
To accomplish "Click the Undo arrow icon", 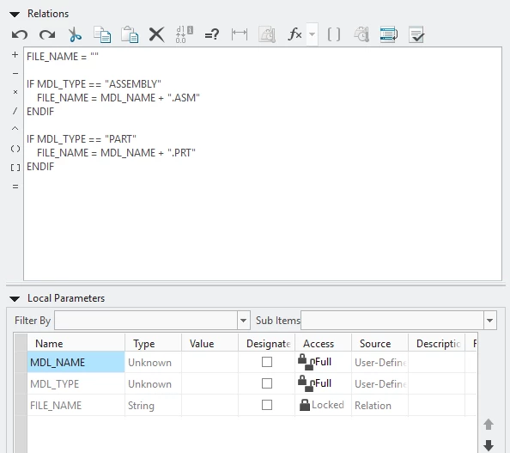I will click(x=20, y=34).
